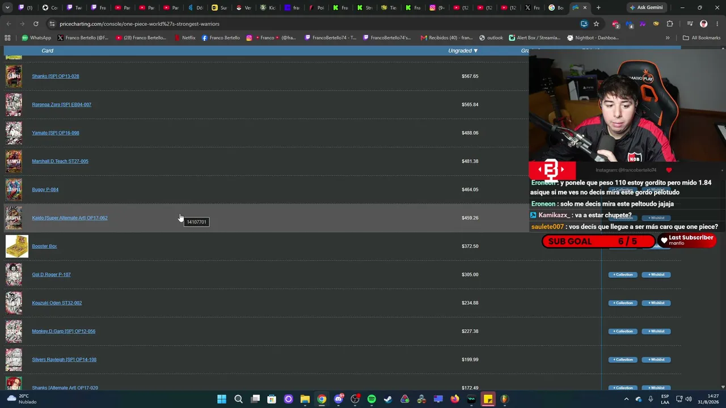The height and width of the screenshot is (408, 726).
Task: Expand the hidden bookmarks chevron
Action: [x=668, y=38]
